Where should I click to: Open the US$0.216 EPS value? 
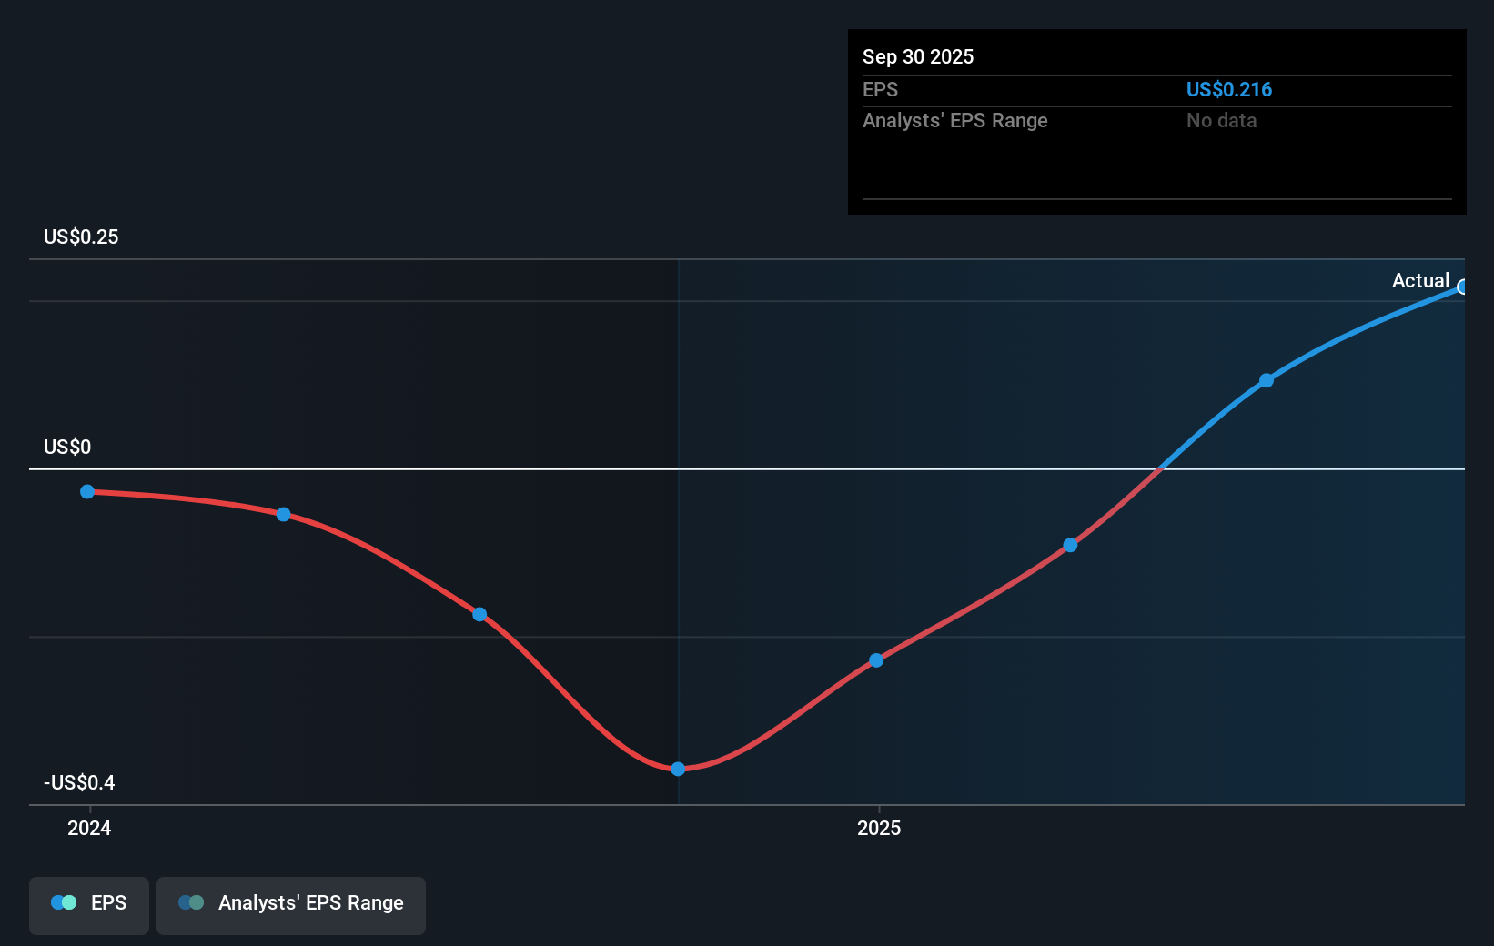[1229, 89]
